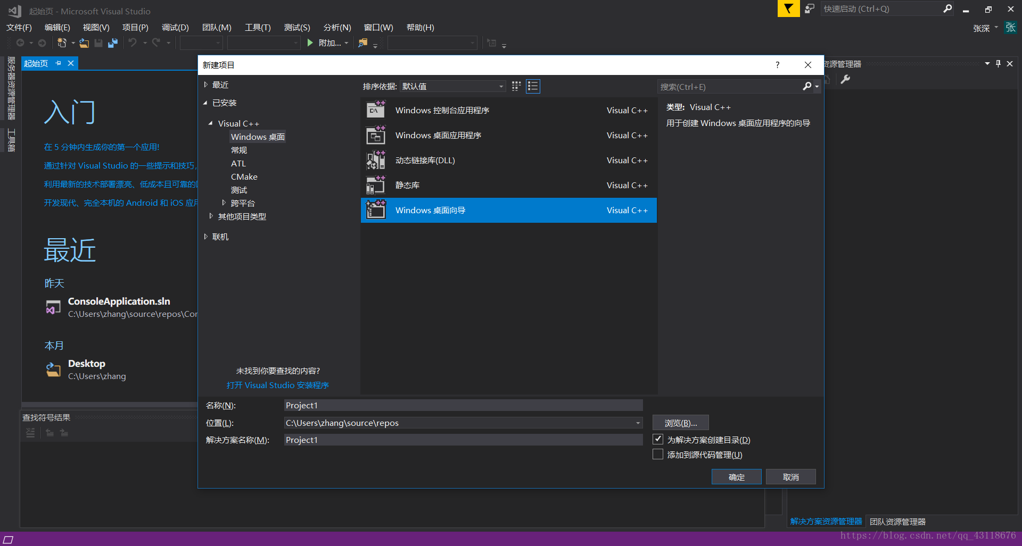The image size is (1022, 546).
Task: Click the dynamic link library template icon
Action: 376,160
